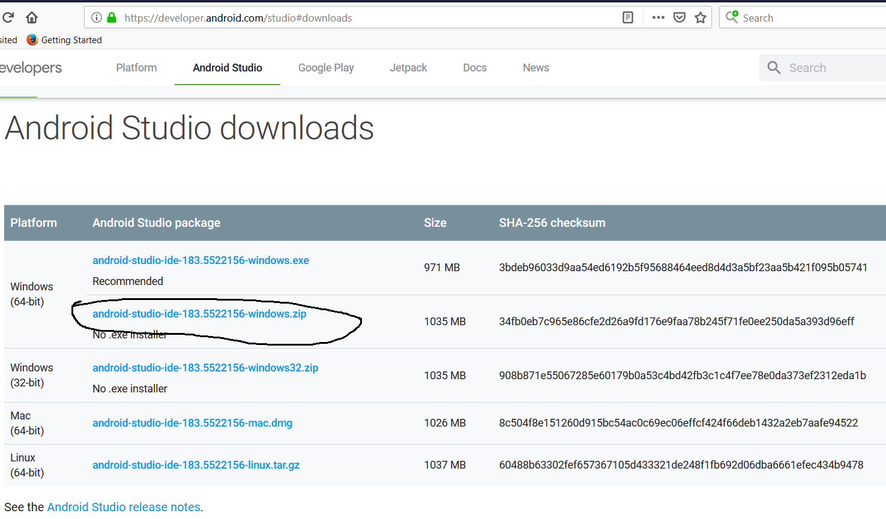Click the checksum starting with 60488b6330
Viewport: 886px width, 519px height.
pyautogui.click(x=681, y=465)
